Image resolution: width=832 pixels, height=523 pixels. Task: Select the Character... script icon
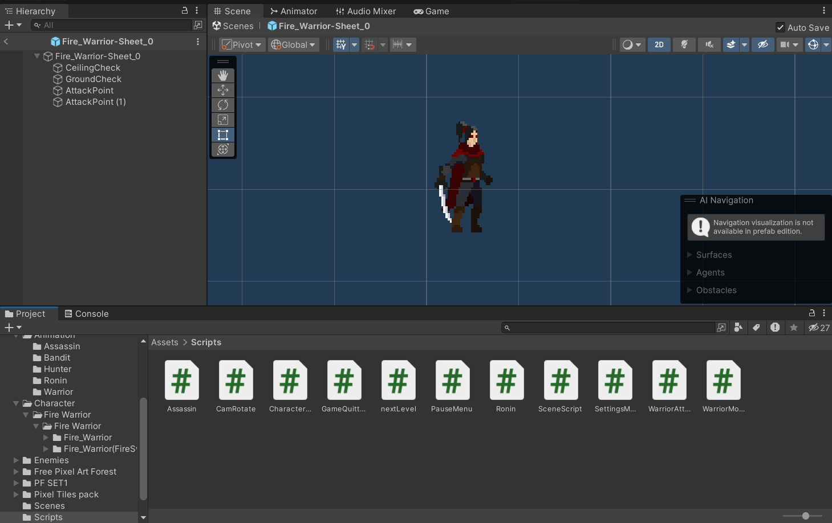point(290,380)
